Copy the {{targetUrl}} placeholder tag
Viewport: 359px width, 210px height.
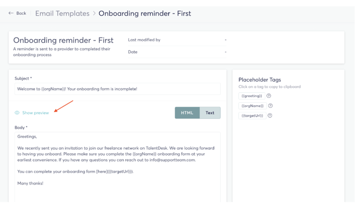point(253,116)
